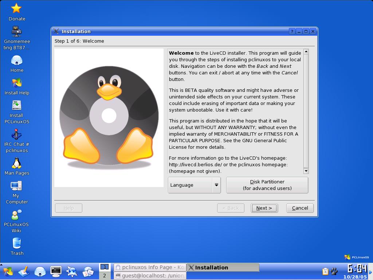
Task: Click the scroll up arrow in the welcome text
Action: 306,51
